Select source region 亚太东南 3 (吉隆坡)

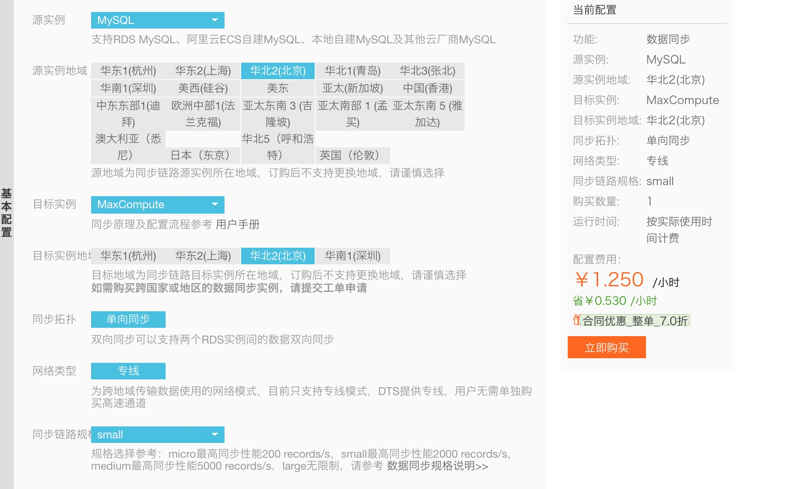pyautogui.click(x=278, y=114)
